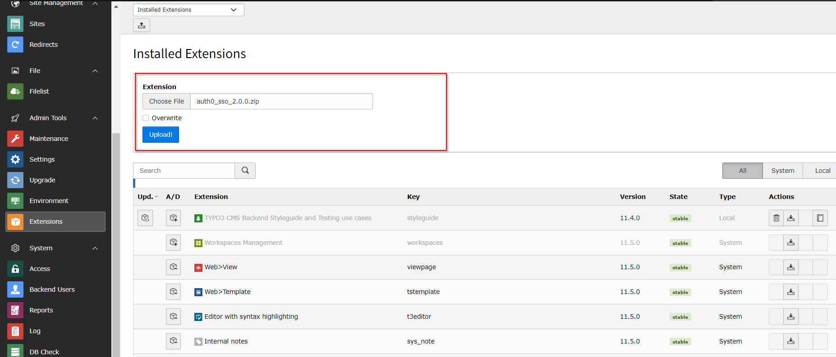Activate the TYPO3 Styleguide extension

coord(173,218)
